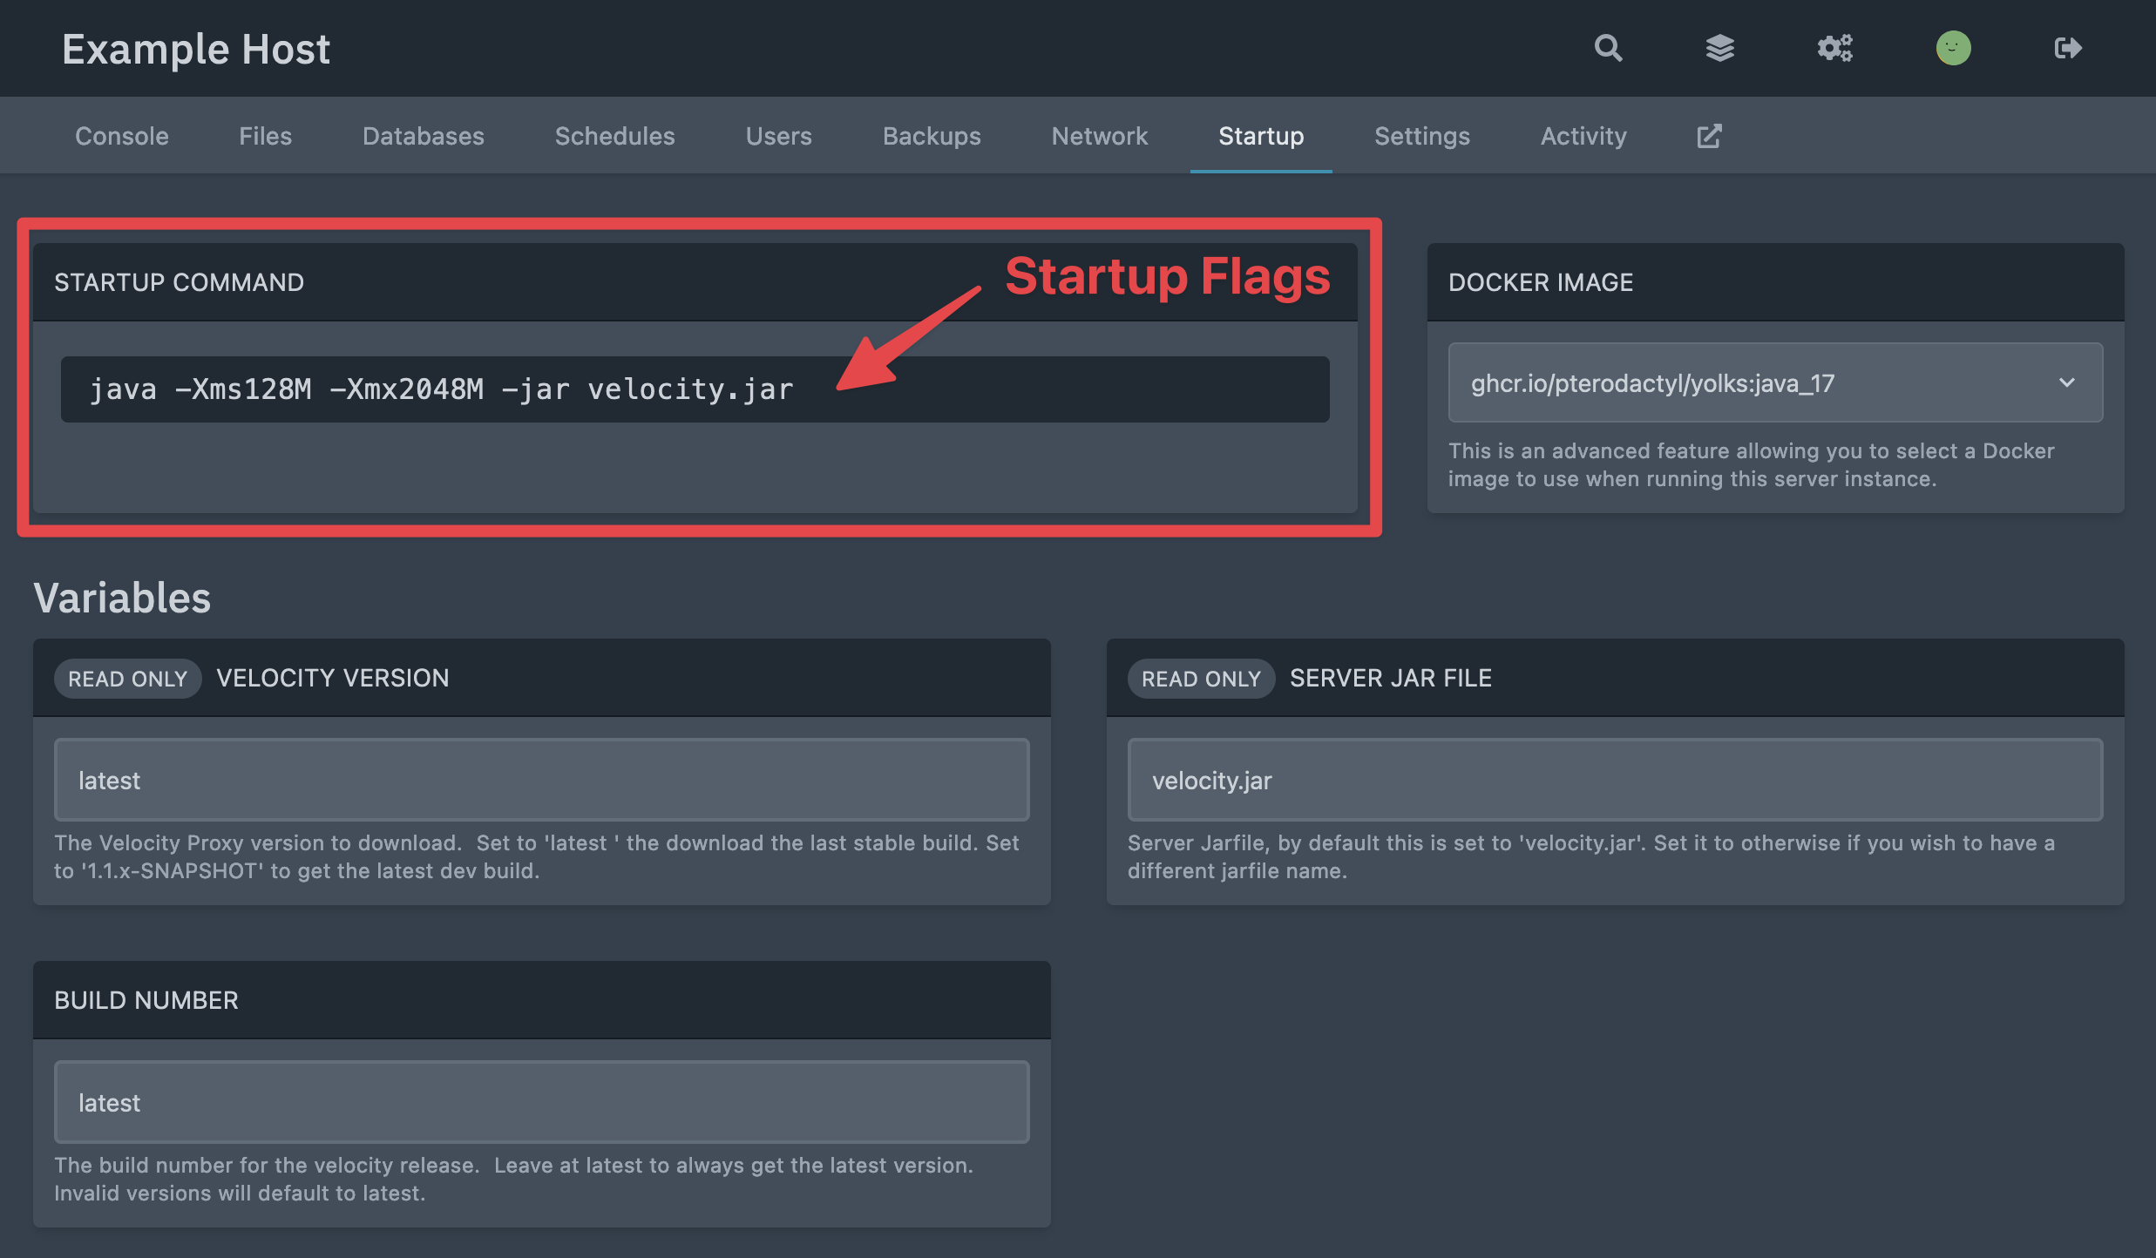Click the Server Jar File input field
The width and height of the screenshot is (2156, 1258).
pos(1615,780)
